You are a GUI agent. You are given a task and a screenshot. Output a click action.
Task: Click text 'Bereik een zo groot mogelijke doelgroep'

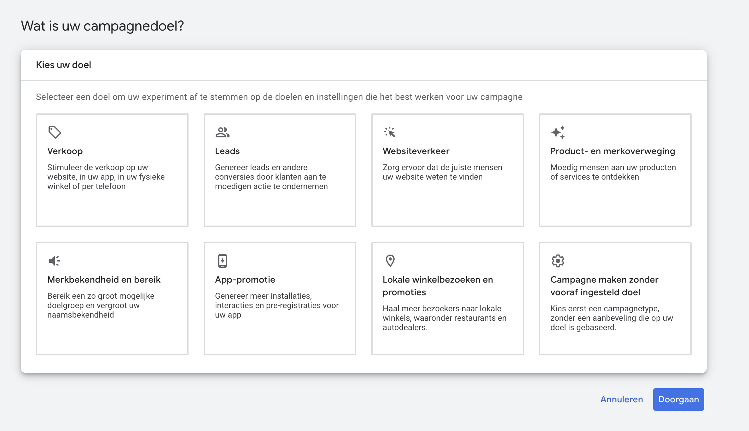coord(101,305)
